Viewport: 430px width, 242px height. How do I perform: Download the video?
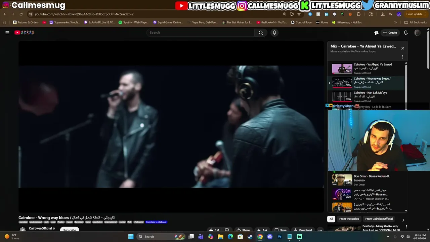click(x=303, y=230)
